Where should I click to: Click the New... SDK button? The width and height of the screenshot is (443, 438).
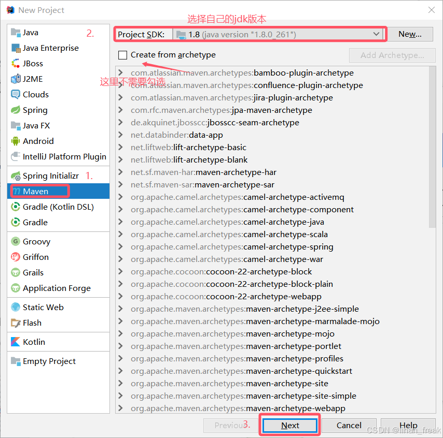pos(410,34)
